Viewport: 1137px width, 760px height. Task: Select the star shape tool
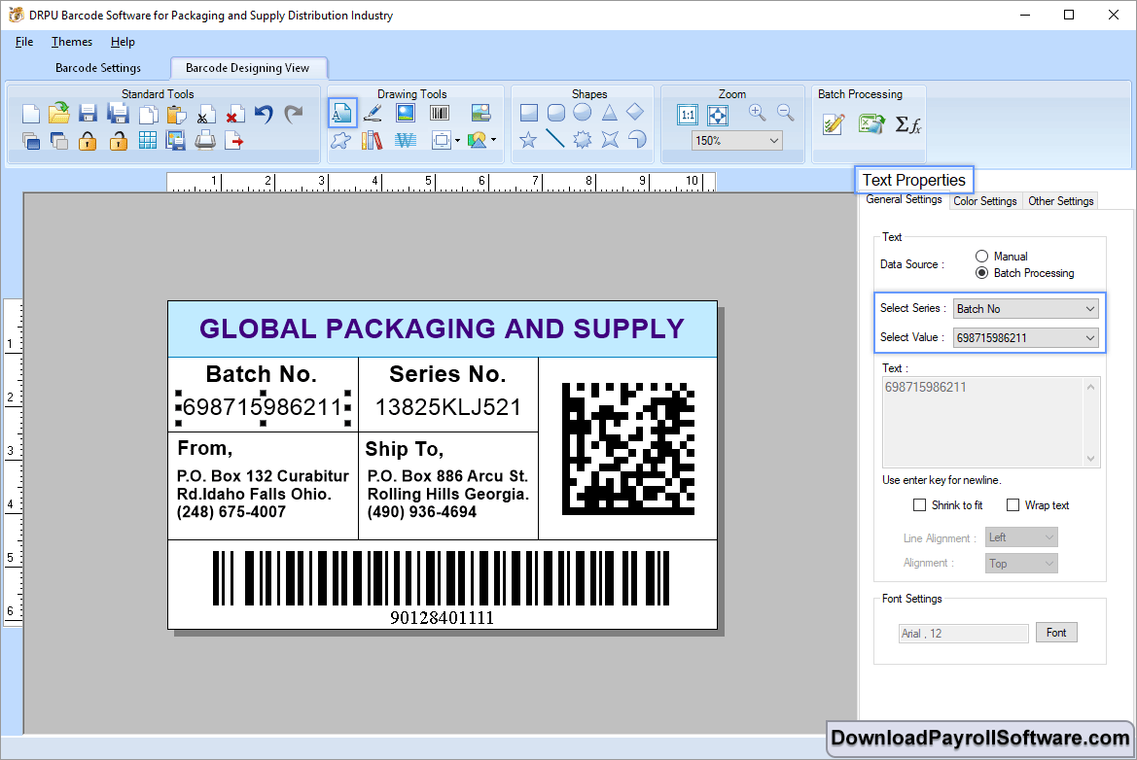click(x=528, y=140)
